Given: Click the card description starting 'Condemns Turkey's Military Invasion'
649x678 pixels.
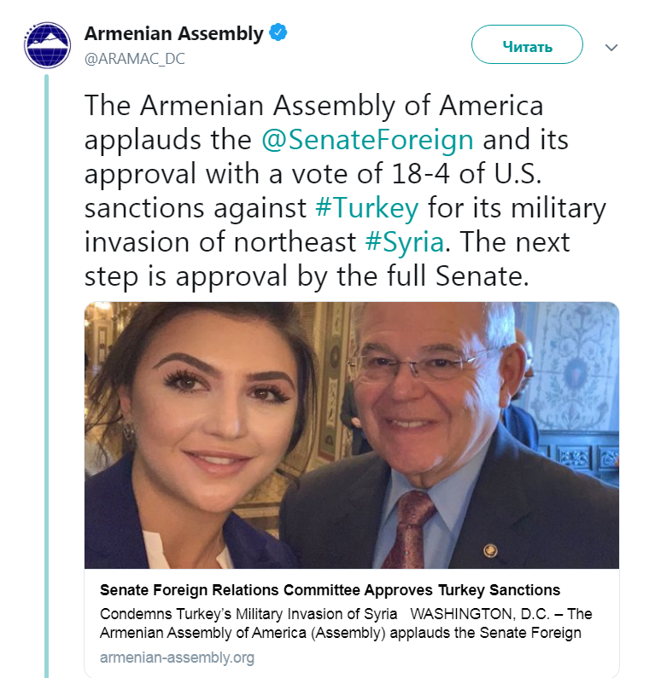Looking at the screenshot, I should point(345,623).
